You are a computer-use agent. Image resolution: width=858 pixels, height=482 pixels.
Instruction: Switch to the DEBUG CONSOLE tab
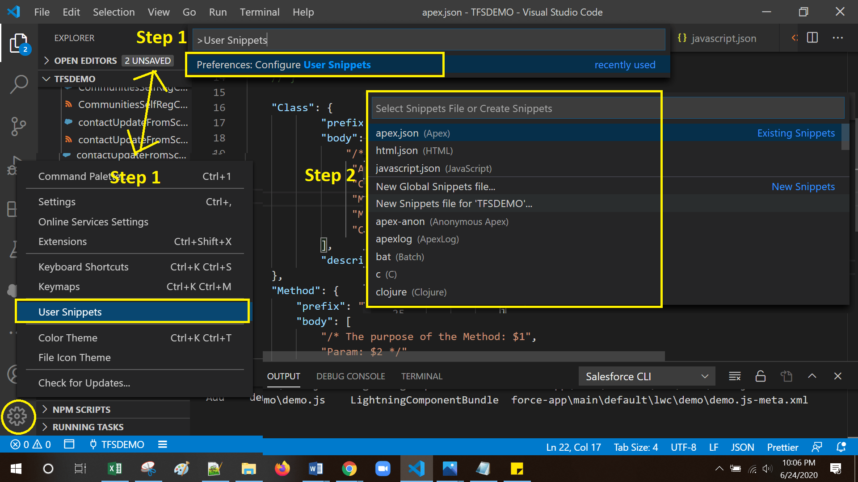350,376
